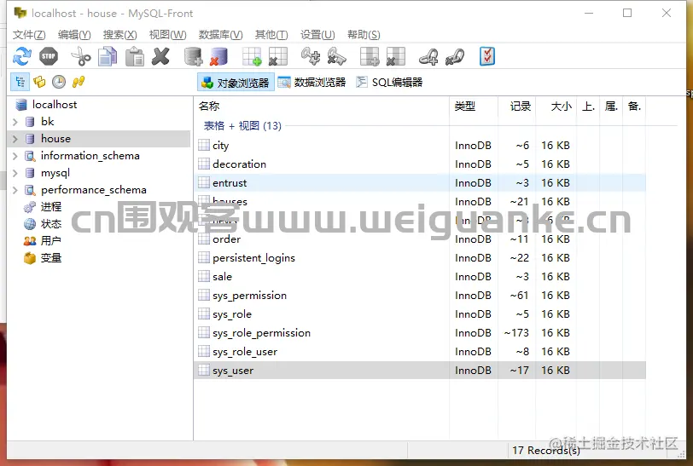Open the 视图(W) menu
This screenshot has width=693, height=466.
[167, 34]
